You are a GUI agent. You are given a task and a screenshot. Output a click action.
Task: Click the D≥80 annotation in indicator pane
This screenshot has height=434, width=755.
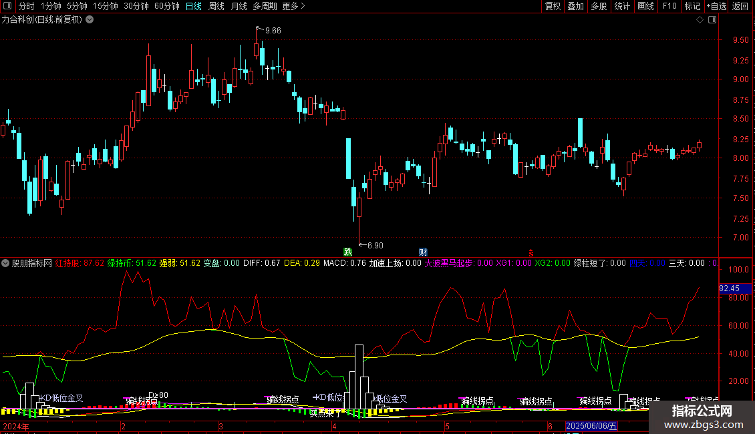158,395
